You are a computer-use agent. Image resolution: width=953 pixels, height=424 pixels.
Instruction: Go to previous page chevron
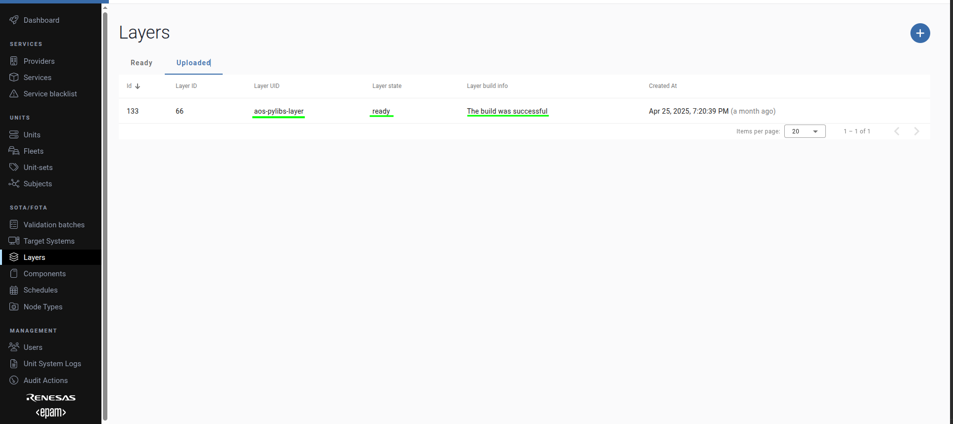point(897,131)
